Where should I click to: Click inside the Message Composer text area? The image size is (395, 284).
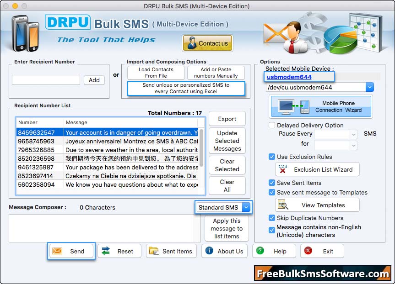(x=102, y=228)
